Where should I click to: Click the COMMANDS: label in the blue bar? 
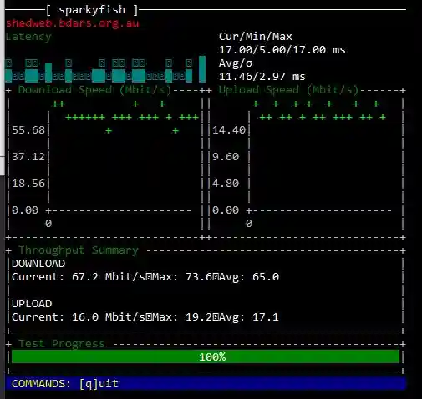pos(41,384)
